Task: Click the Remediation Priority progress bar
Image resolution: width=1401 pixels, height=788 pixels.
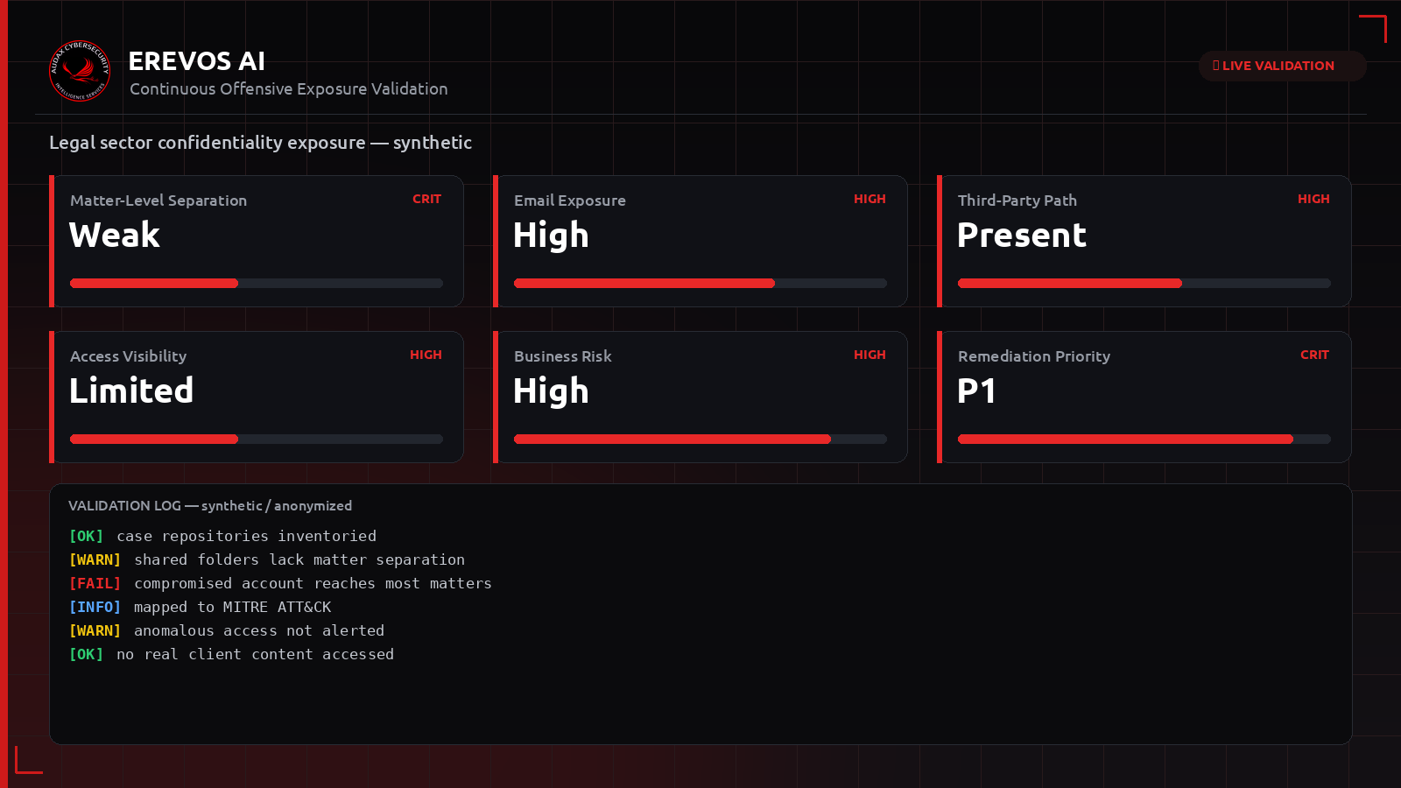Action: coord(1144,440)
